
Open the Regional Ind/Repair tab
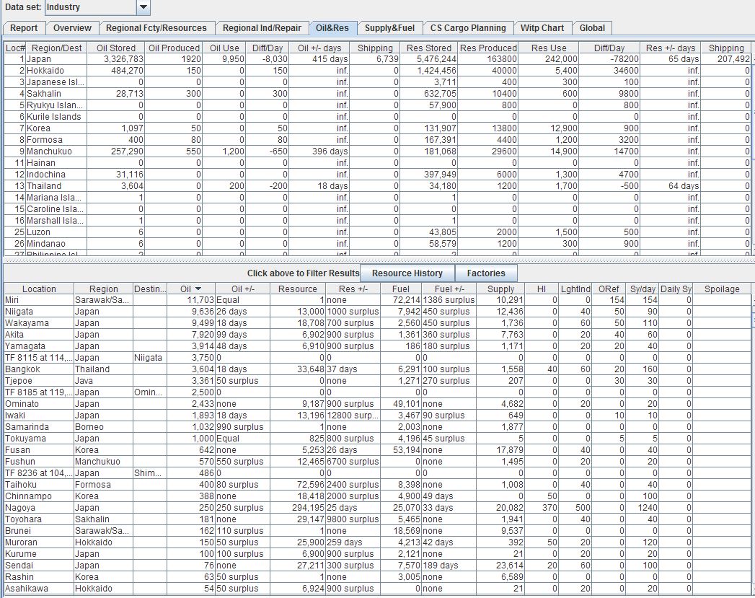(x=262, y=28)
